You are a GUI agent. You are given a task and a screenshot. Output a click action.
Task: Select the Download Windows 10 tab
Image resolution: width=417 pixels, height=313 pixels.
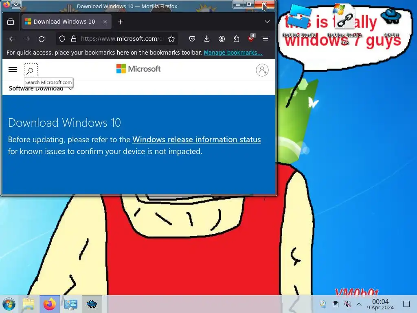[66, 22]
